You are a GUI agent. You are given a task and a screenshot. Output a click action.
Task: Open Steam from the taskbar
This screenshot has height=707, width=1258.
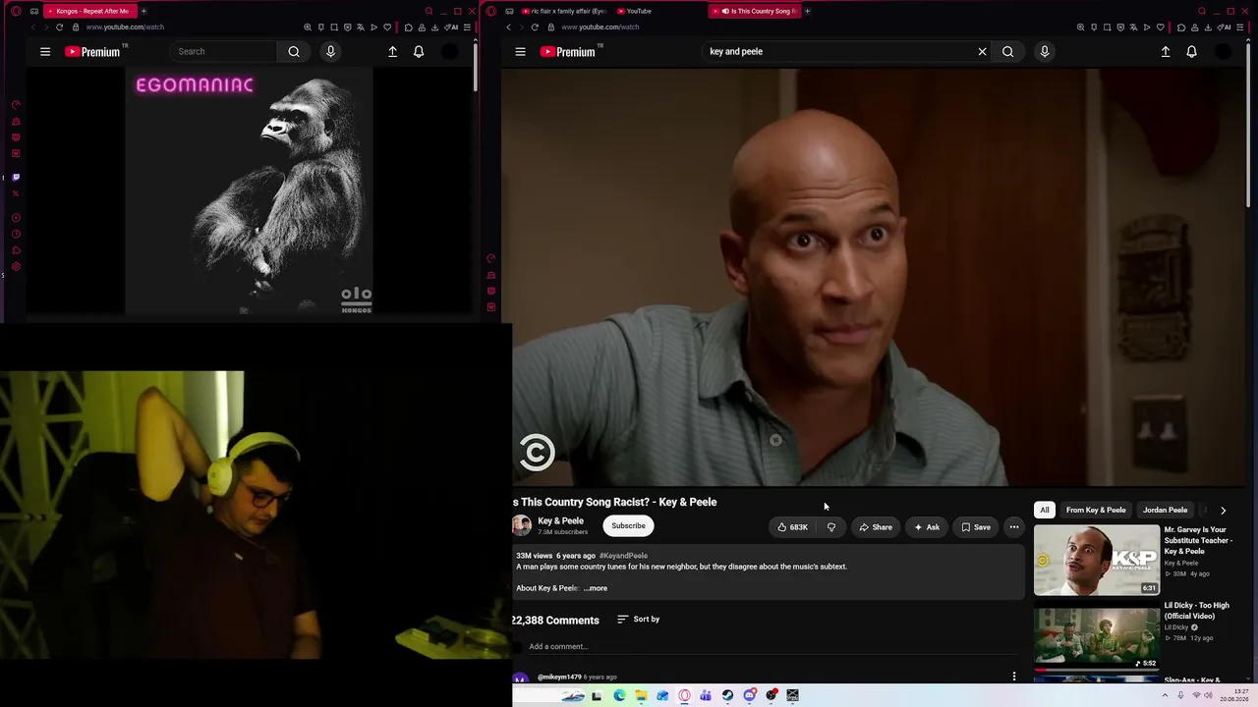pyautogui.click(x=727, y=695)
